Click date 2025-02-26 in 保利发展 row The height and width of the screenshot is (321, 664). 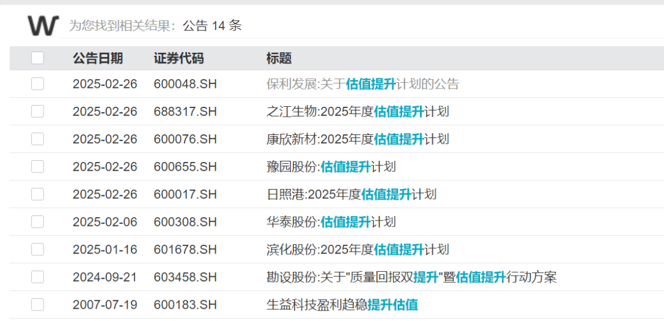coord(105,84)
